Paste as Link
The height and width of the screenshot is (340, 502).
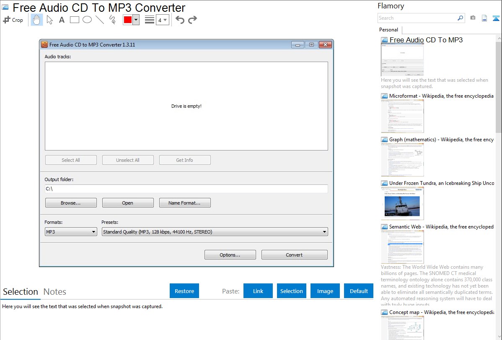(x=258, y=291)
